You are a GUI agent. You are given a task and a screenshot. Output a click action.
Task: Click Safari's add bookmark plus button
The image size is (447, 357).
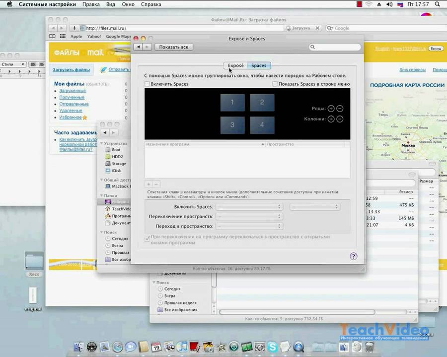click(x=74, y=28)
